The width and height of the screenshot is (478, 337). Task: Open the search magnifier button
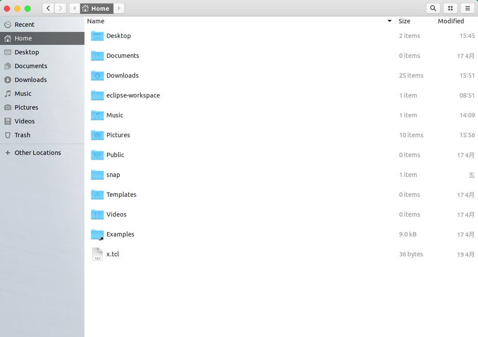(x=433, y=9)
